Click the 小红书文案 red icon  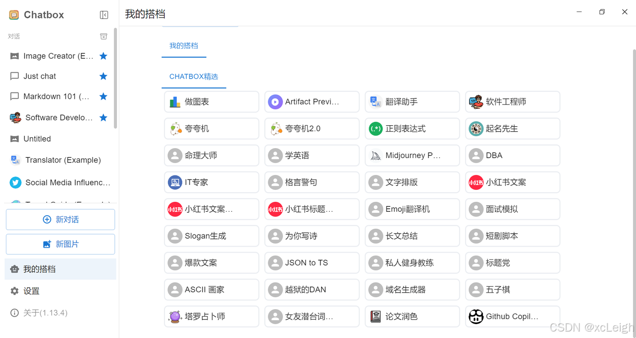pyautogui.click(x=476, y=182)
